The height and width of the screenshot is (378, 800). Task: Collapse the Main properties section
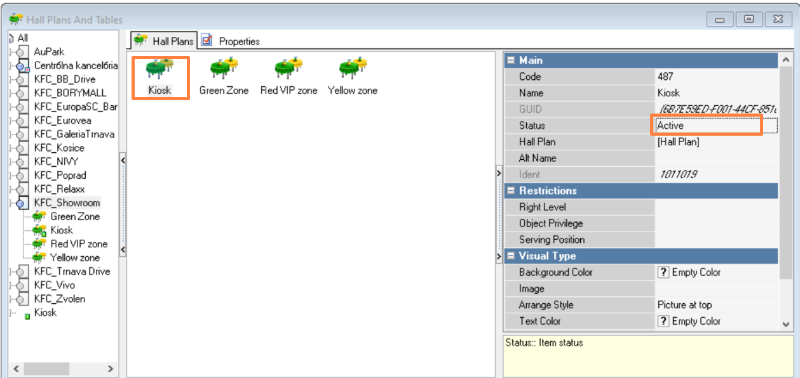510,60
